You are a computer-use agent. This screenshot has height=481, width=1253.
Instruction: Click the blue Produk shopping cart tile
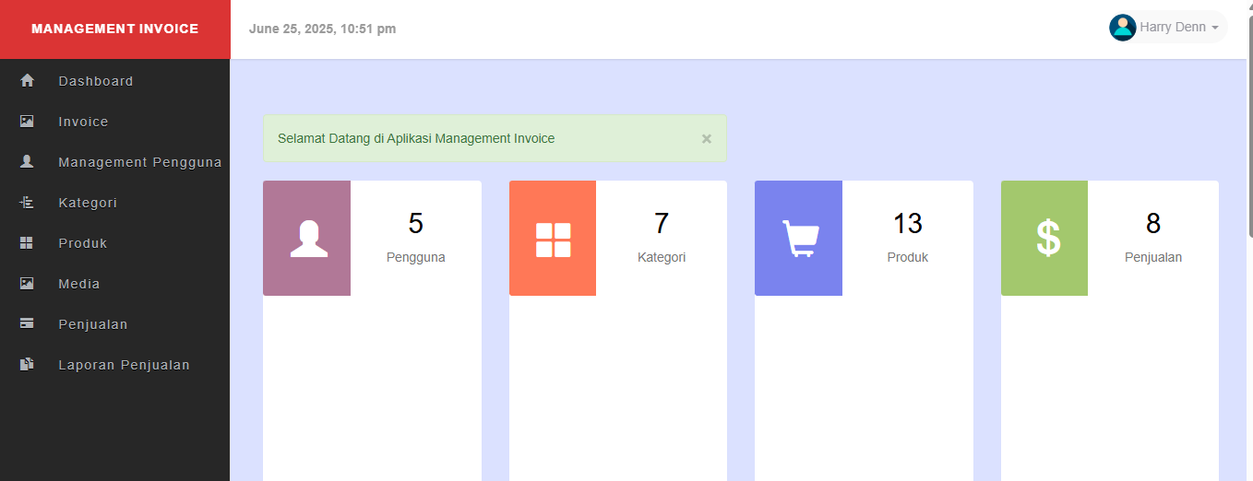(x=799, y=239)
